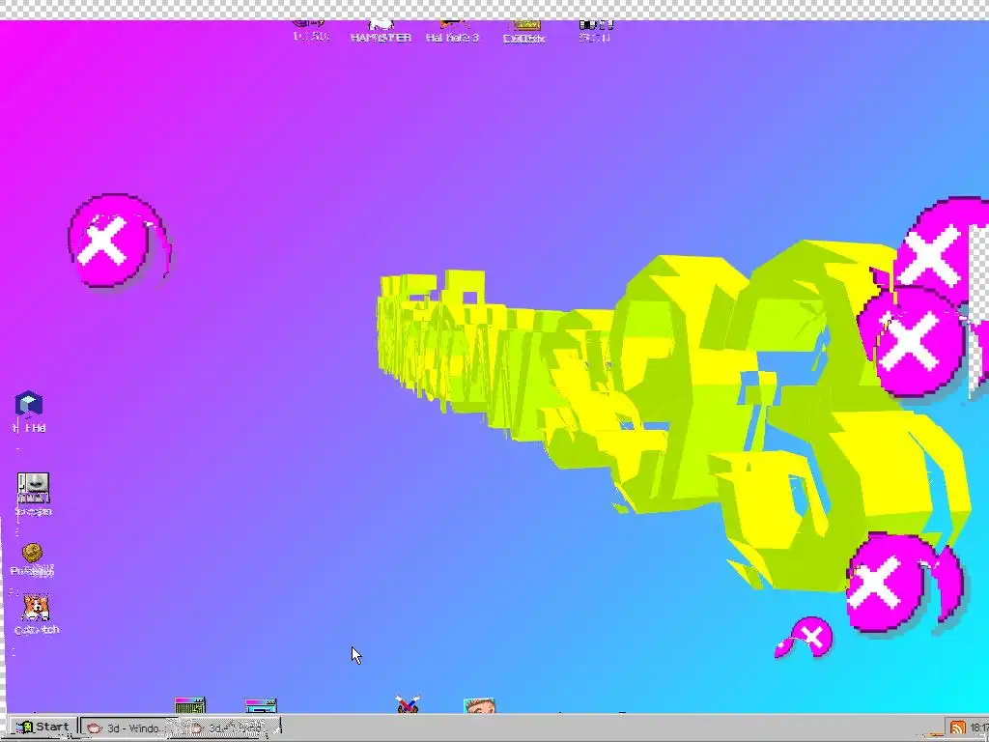Click the green window icon above the taskbar

[x=190, y=705]
